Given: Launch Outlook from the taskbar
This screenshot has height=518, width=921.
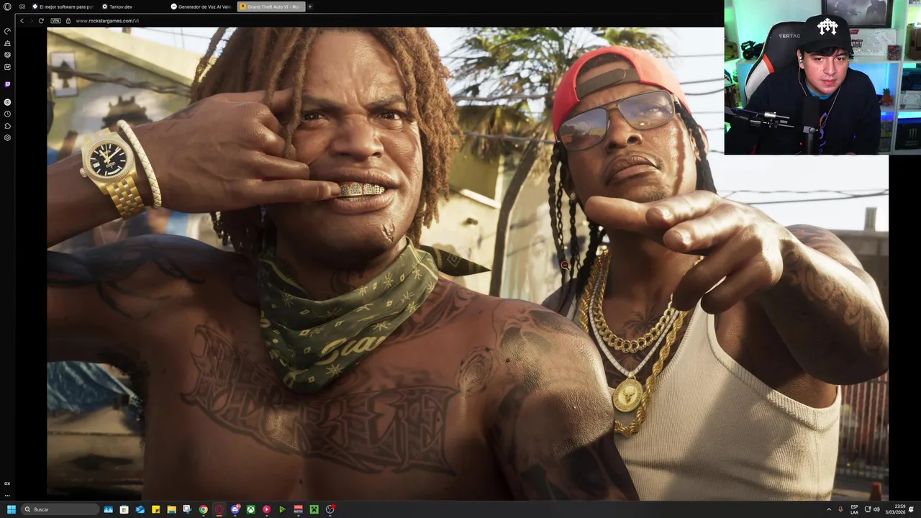Looking at the screenshot, I should point(140,509).
